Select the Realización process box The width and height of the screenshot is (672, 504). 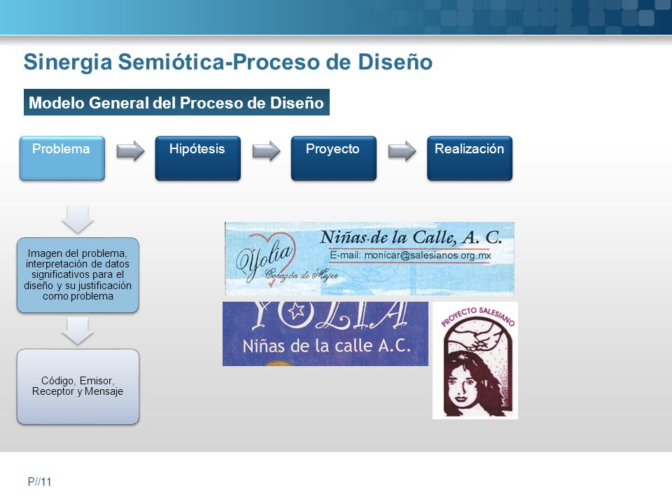click(x=470, y=158)
